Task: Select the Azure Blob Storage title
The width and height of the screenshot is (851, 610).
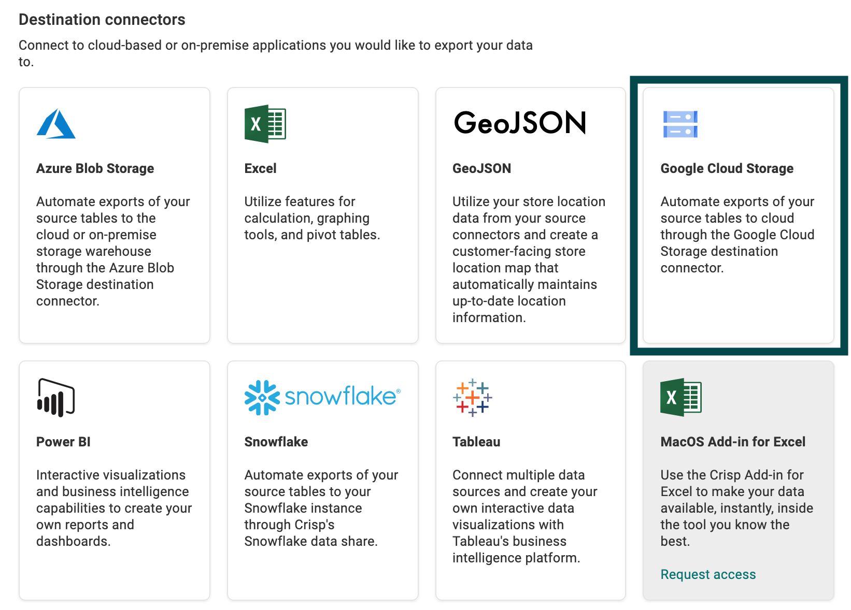Action: tap(95, 168)
